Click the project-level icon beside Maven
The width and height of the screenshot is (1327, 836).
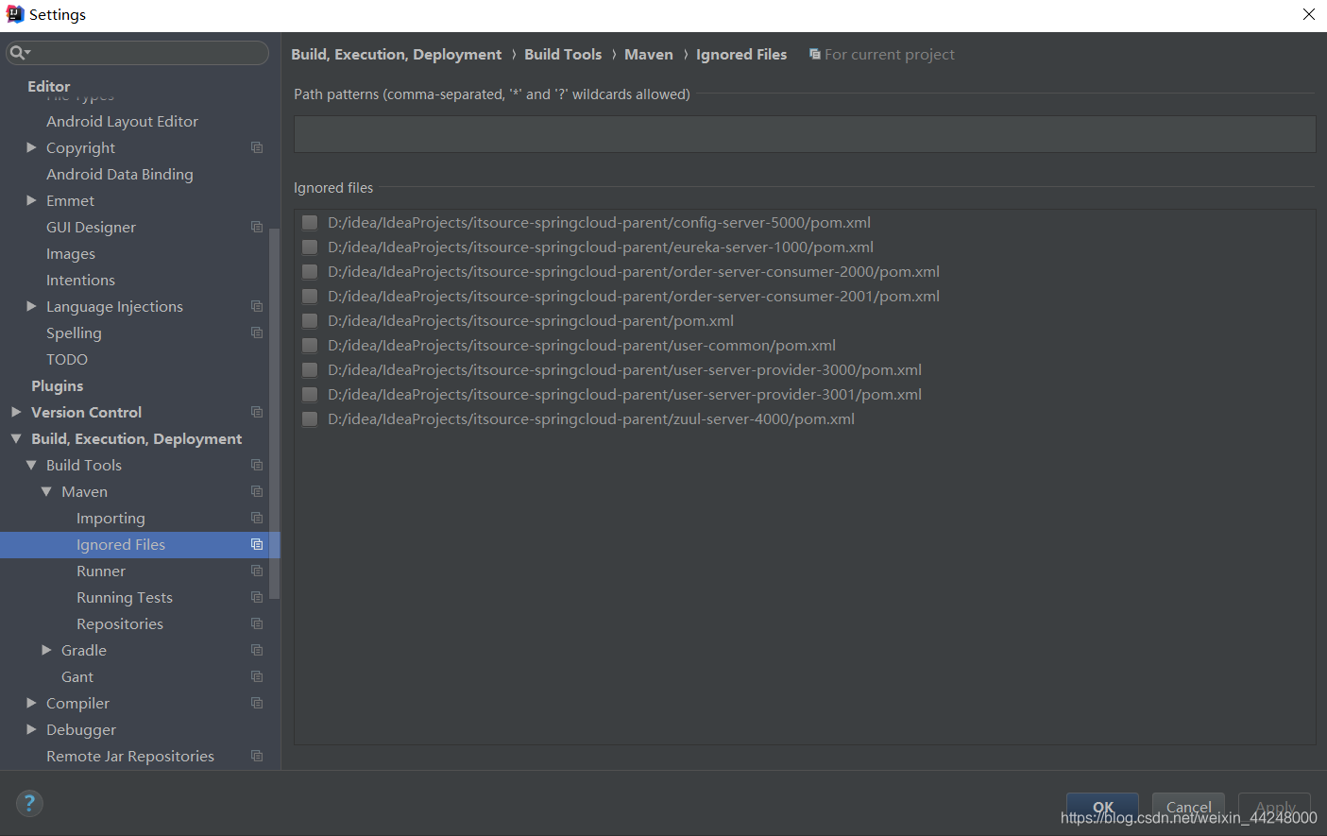pyautogui.click(x=257, y=491)
